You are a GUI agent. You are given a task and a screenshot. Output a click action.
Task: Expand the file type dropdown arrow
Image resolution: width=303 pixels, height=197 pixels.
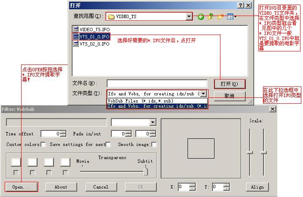coord(204,94)
